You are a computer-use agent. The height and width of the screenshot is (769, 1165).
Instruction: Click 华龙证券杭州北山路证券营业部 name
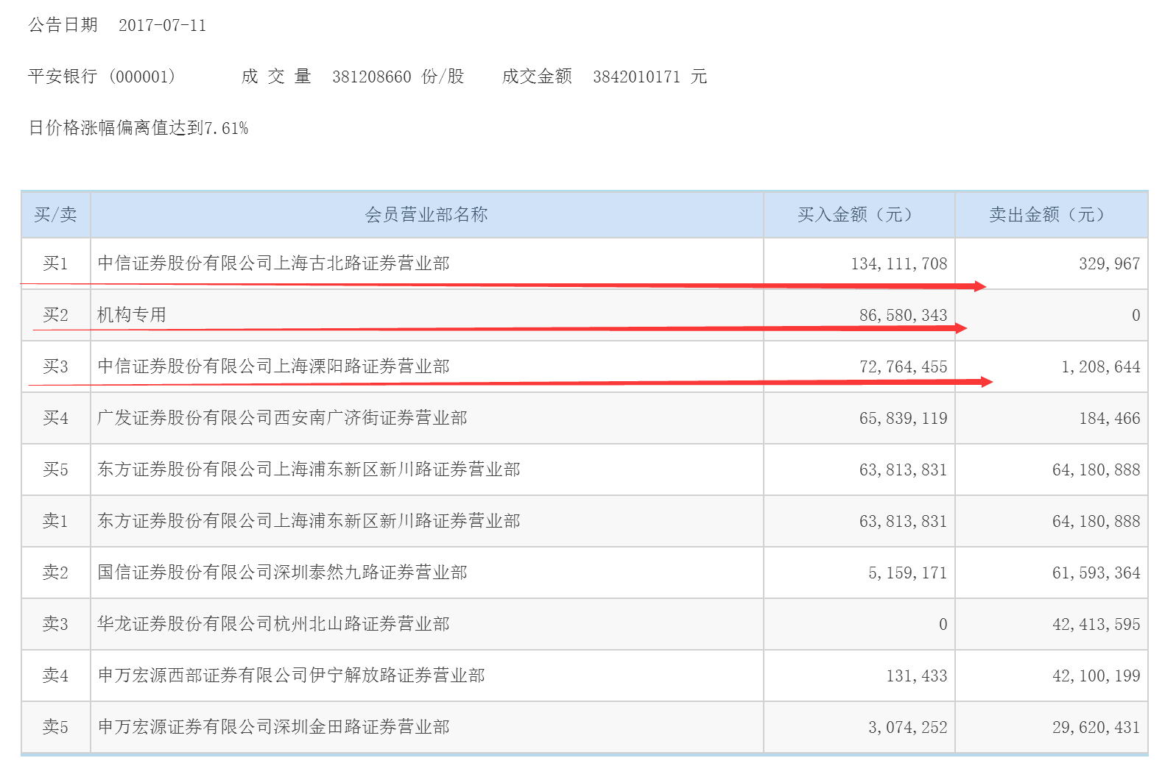[273, 624]
